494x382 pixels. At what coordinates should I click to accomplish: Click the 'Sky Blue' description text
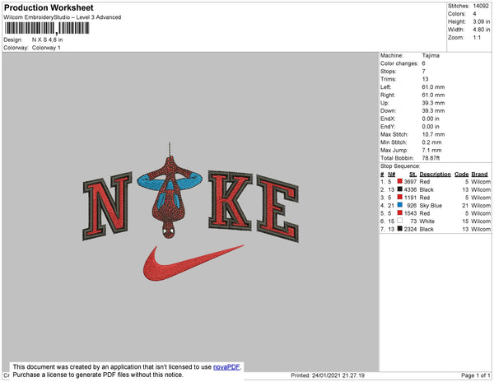431,205
